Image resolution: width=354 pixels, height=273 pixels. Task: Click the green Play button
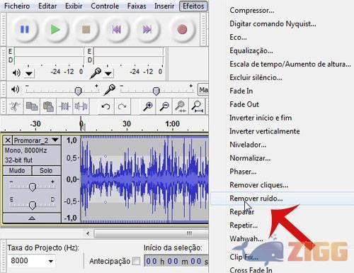pos(55,30)
